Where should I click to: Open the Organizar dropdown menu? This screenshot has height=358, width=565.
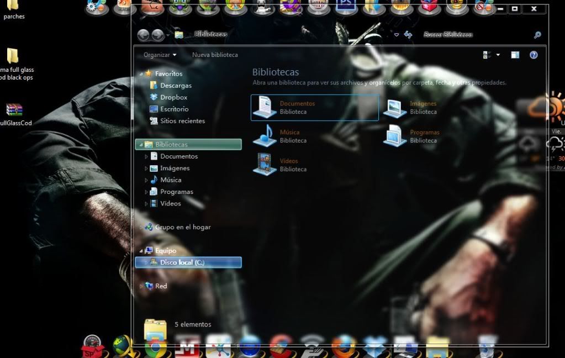click(x=160, y=55)
